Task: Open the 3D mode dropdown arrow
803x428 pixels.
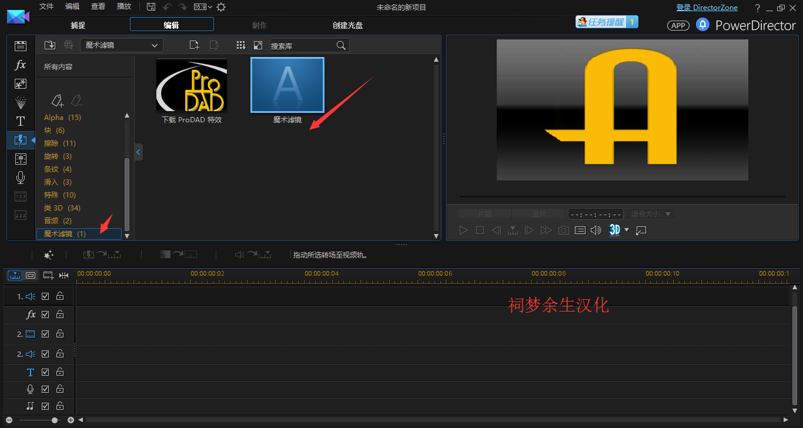Action: [x=627, y=230]
